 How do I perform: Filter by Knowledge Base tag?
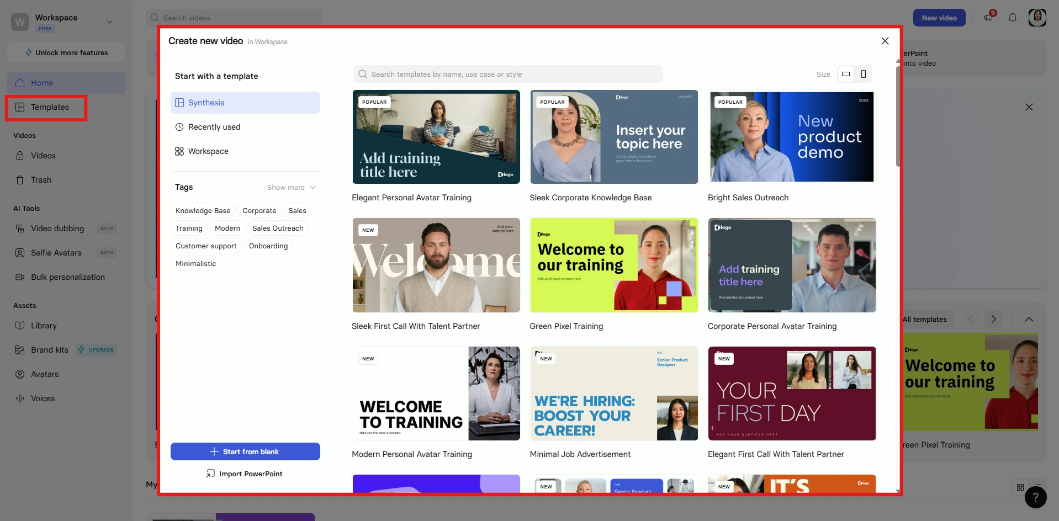(x=203, y=211)
